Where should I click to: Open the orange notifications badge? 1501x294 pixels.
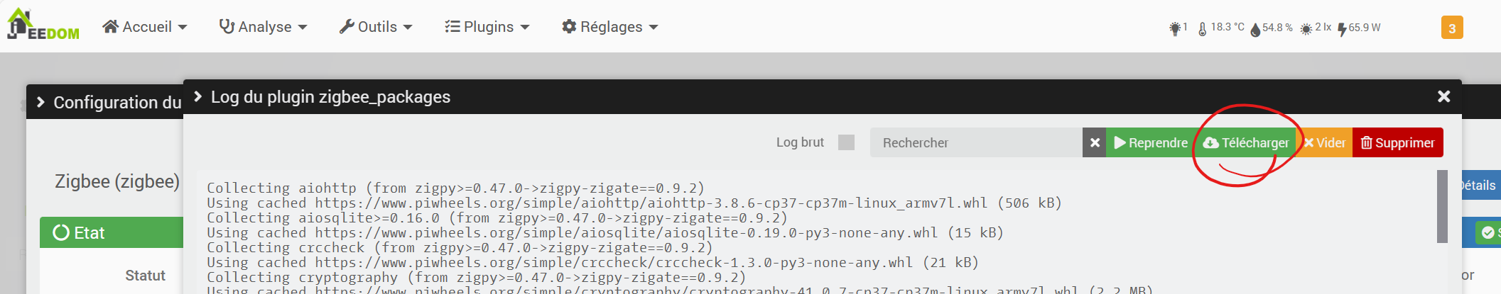tap(1452, 28)
